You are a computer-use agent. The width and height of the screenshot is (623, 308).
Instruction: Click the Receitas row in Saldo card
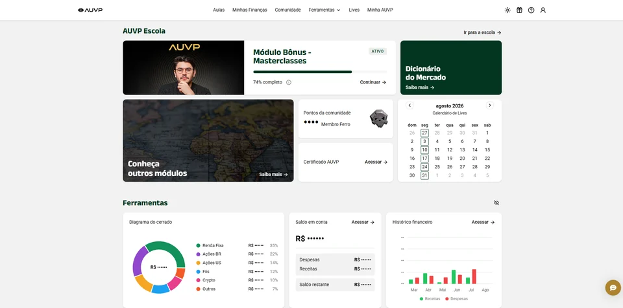(335, 269)
